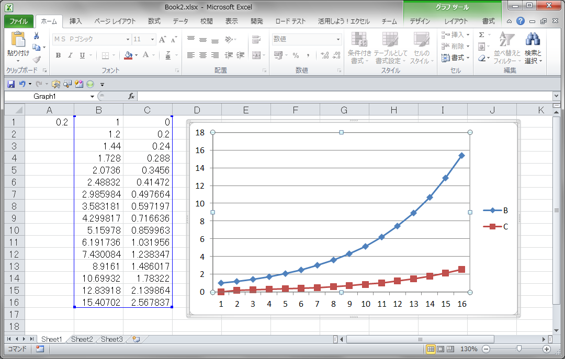Open the ファイル (File) backstage button
Screen dimensions: 565x359
[19, 21]
